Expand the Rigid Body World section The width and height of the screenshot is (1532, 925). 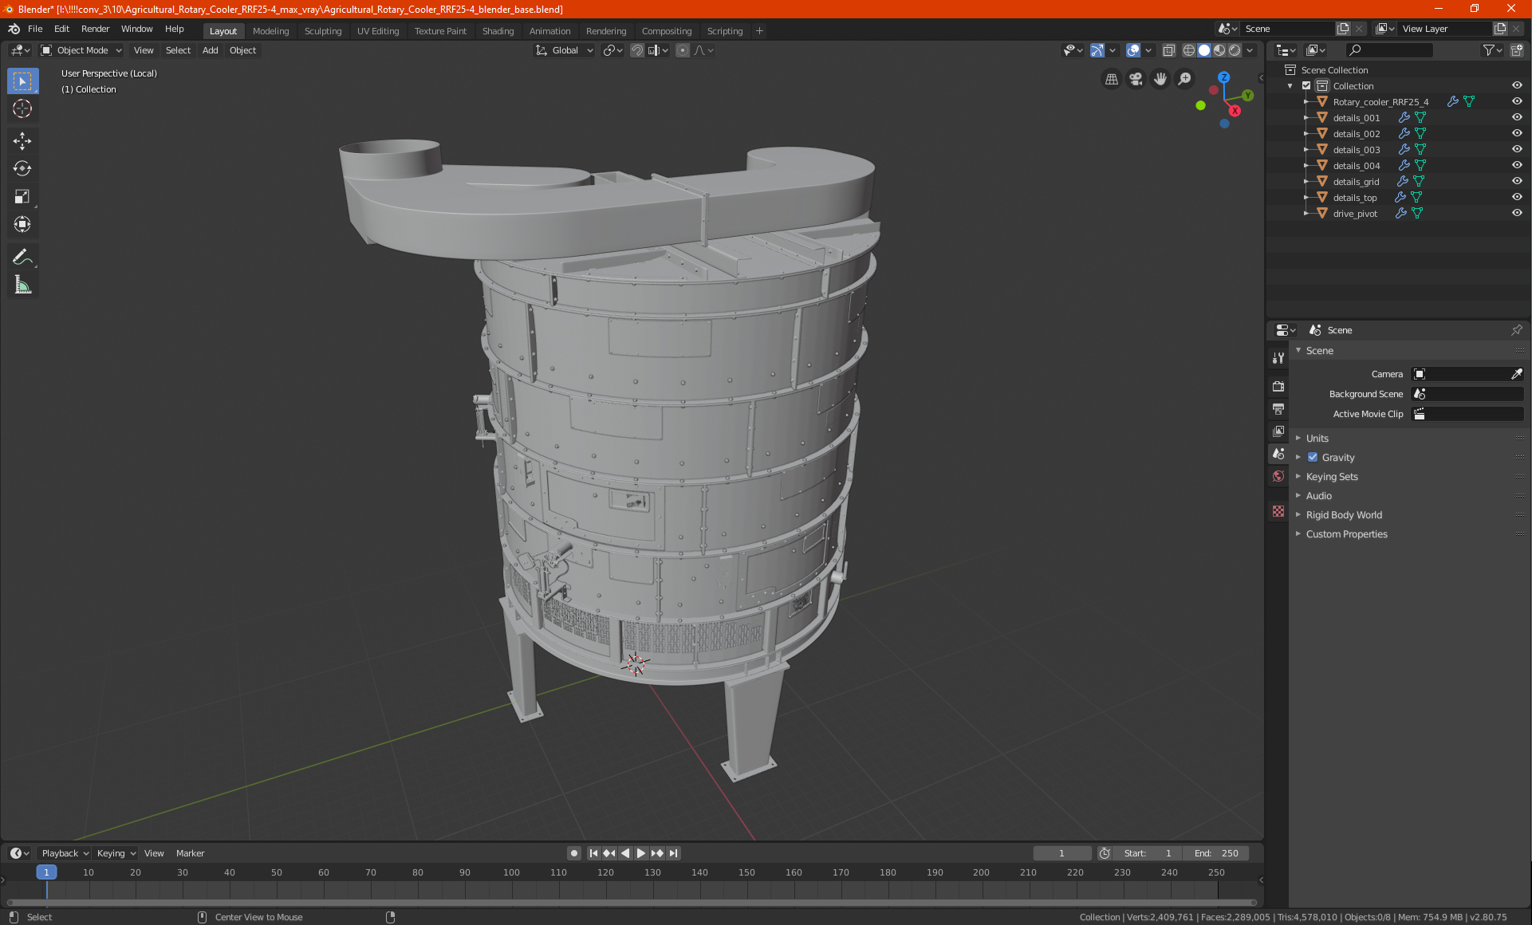click(1344, 515)
